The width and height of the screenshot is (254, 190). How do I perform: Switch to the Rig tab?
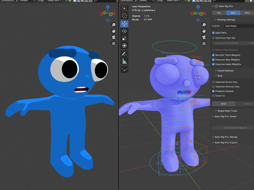[219, 13]
